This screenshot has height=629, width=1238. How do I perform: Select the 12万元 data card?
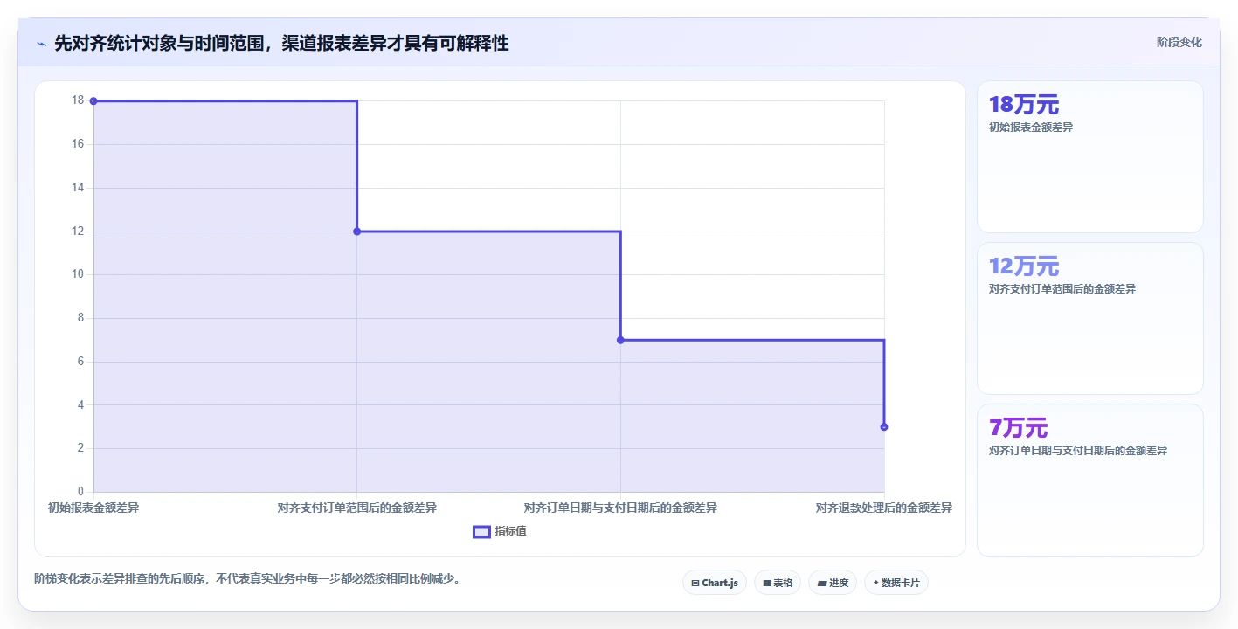[1089, 319]
